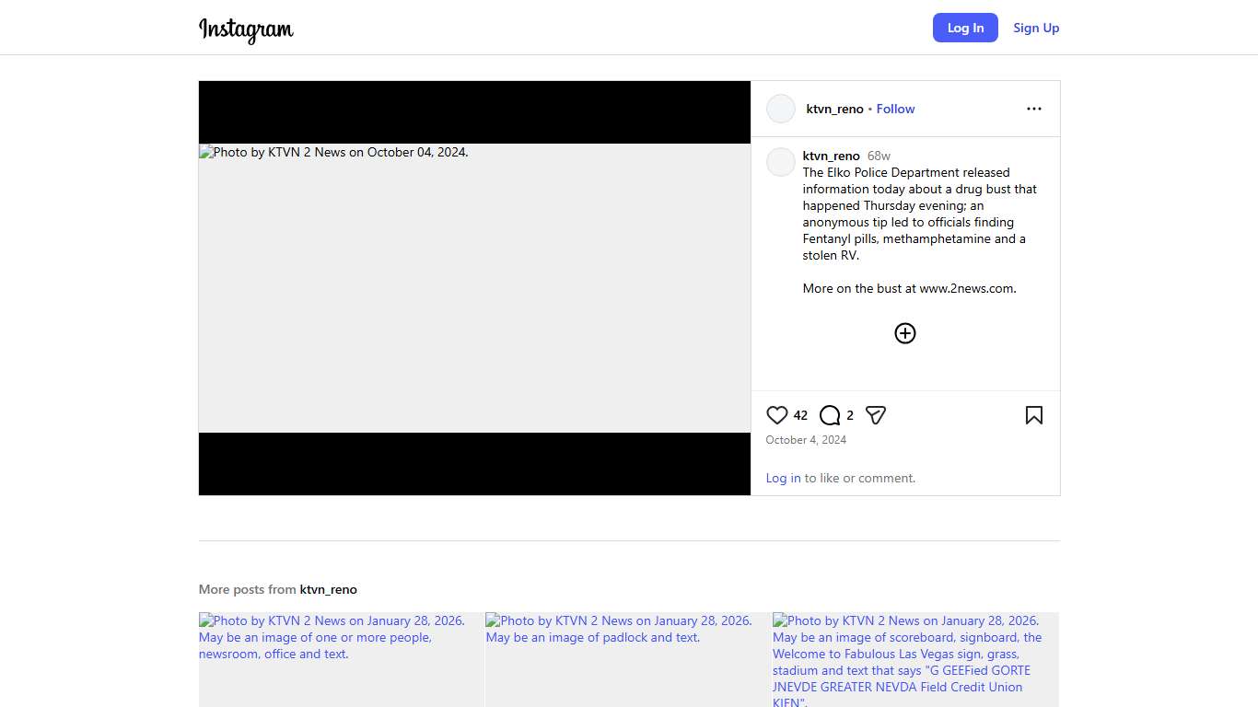Open the main October 04 post photo
The width and height of the screenshot is (1258, 707).
click(x=474, y=288)
